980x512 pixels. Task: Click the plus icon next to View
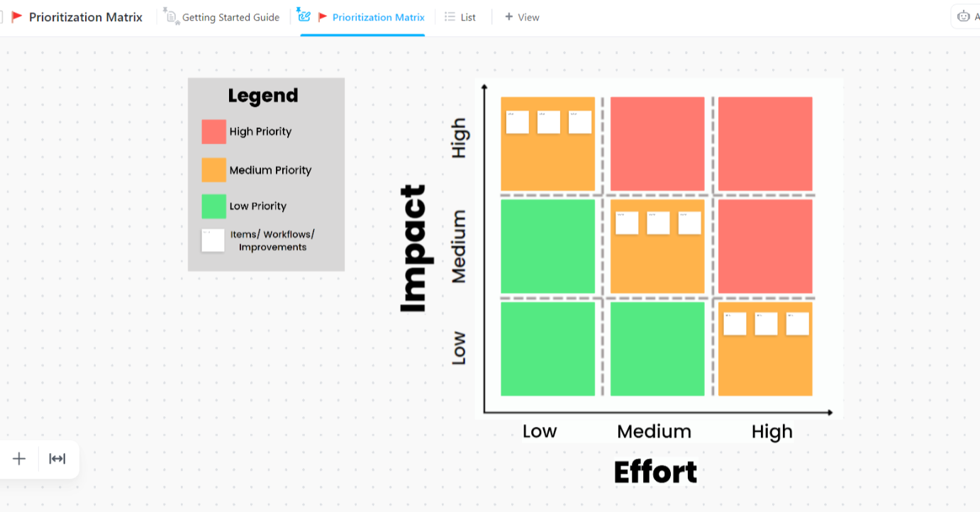pyautogui.click(x=510, y=16)
